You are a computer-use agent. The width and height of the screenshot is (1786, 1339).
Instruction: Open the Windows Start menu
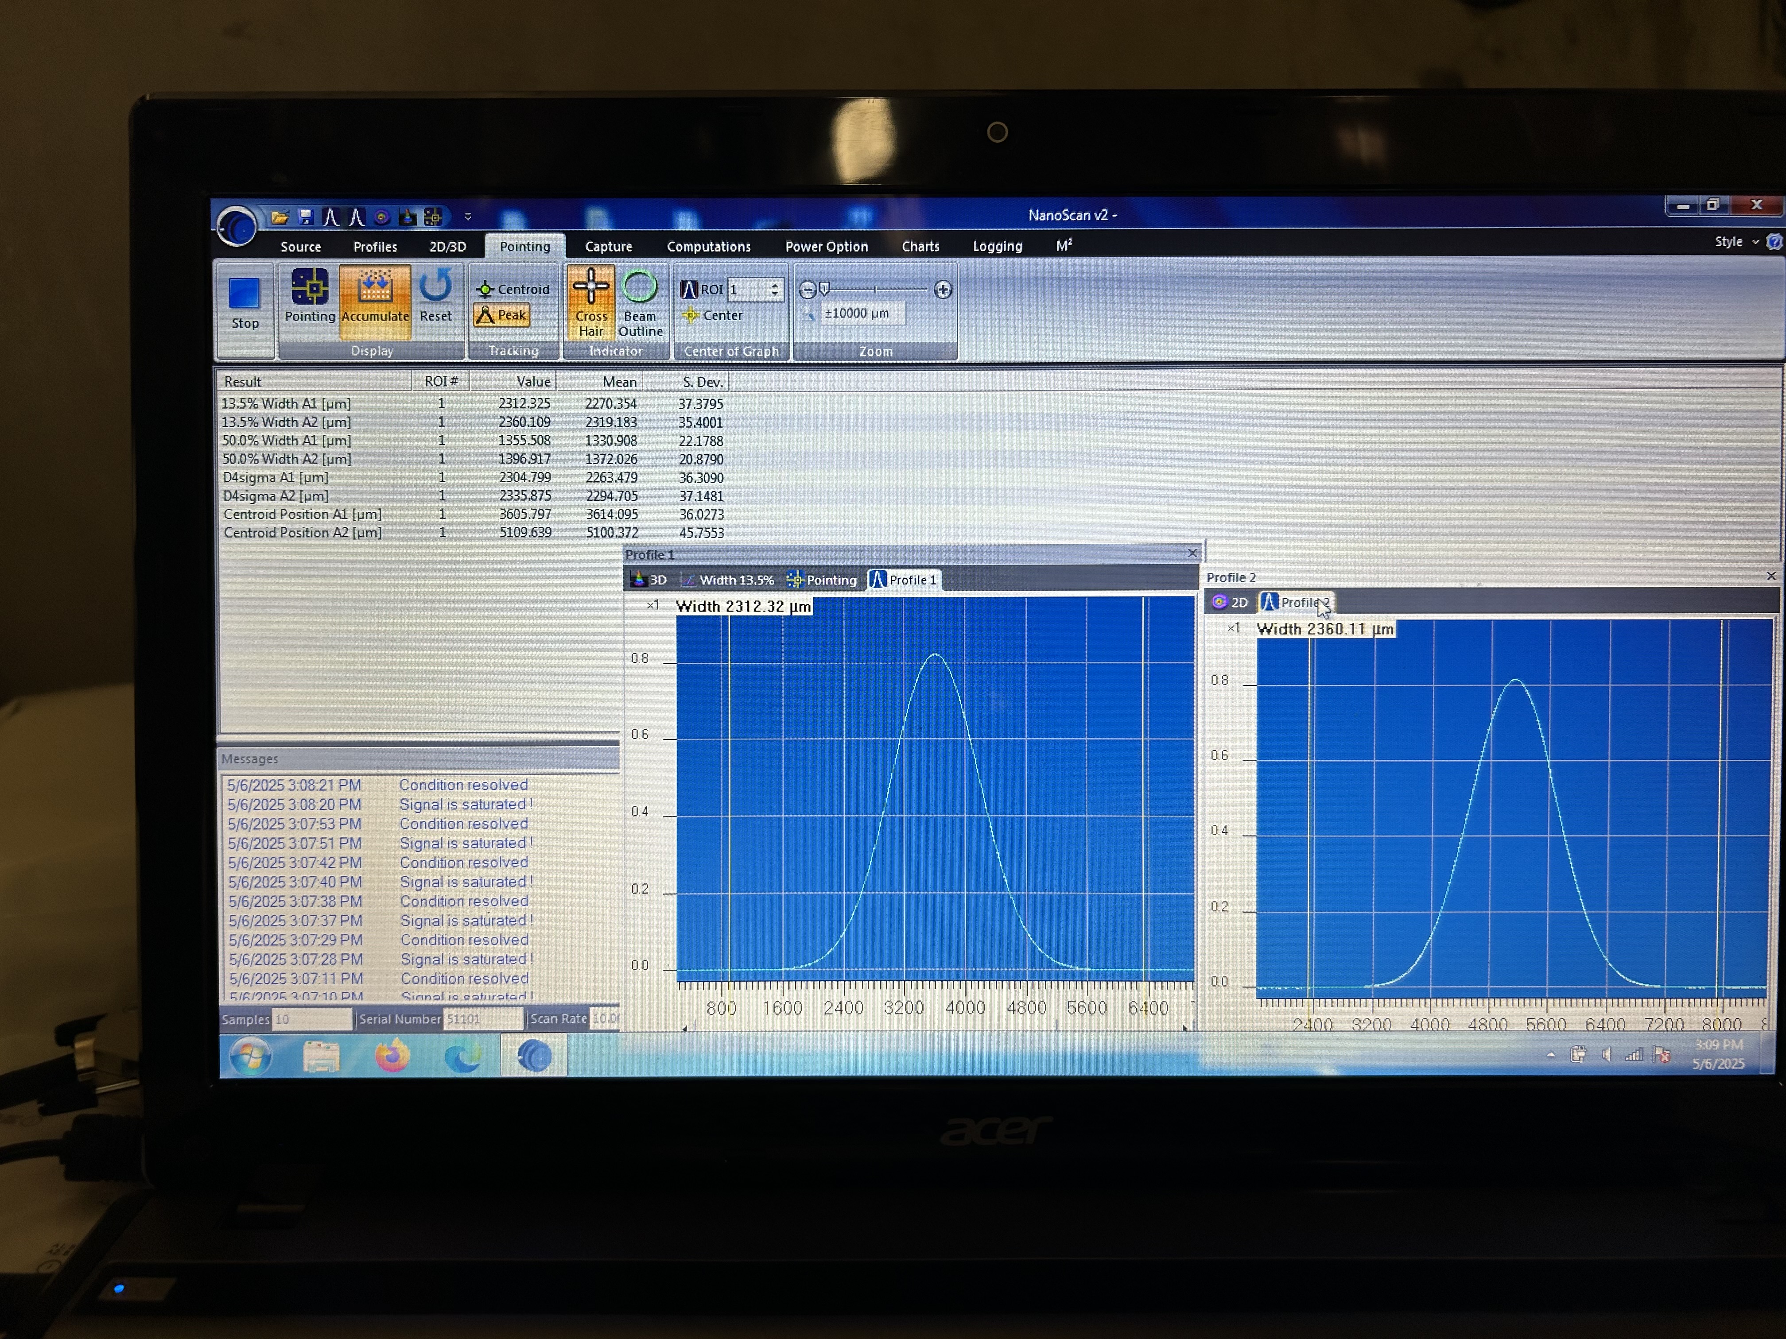pos(251,1056)
